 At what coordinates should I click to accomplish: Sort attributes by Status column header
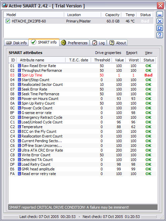tap(149, 60)
